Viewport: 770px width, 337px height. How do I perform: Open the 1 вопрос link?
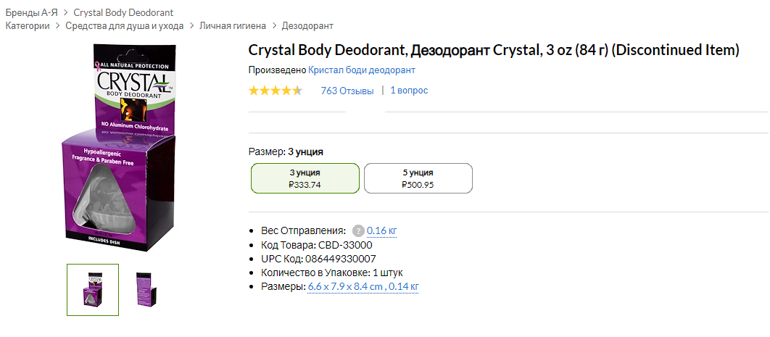409,91
